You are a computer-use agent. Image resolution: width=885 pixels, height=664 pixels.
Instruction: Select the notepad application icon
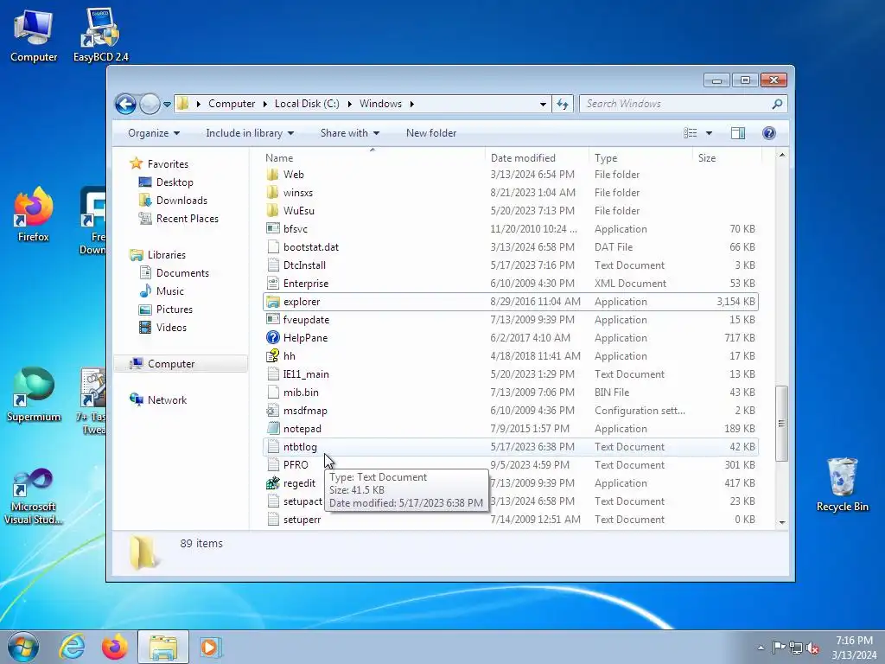pyautogui.click(x=272, y=429)
